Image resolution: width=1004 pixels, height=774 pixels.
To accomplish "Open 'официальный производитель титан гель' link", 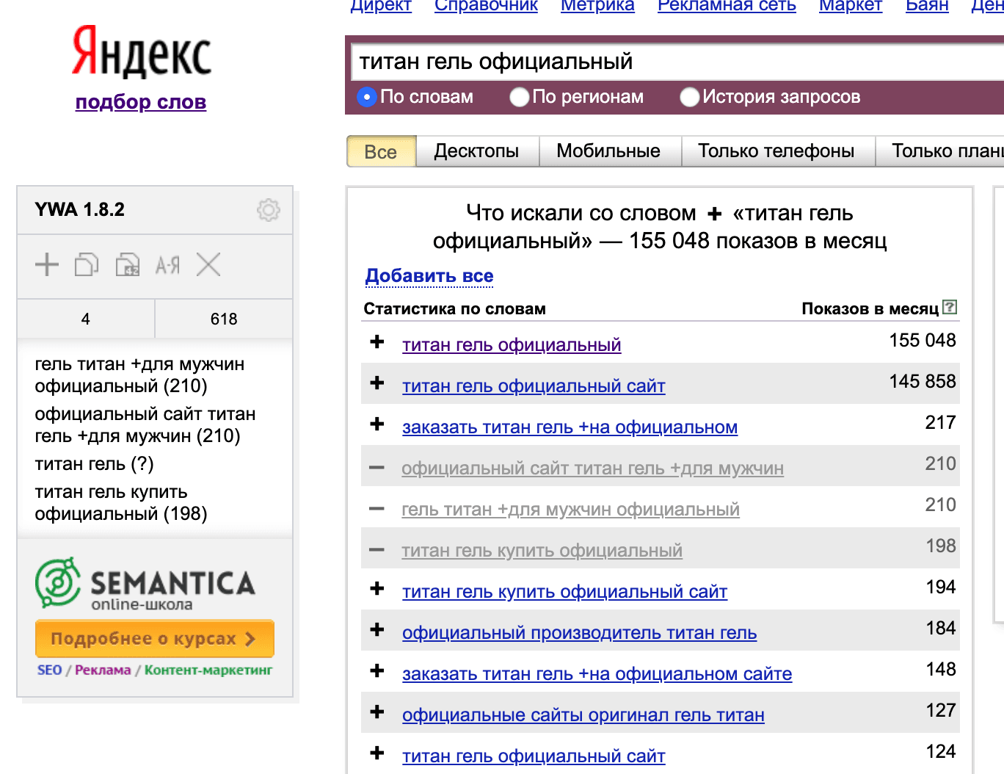I will point(579,632).
